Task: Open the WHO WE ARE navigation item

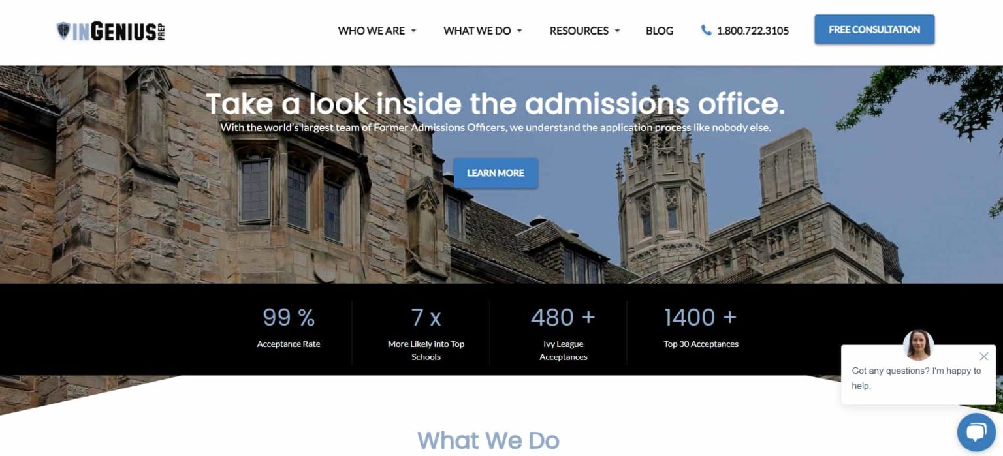Action: tap(370, 31)
